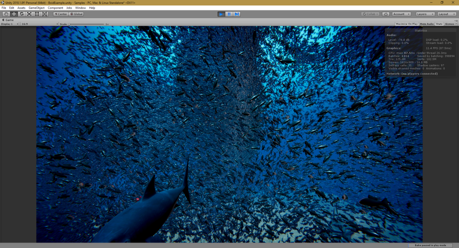Select the Rect transform tool
459x248 pixels.
click(x=37, y=14)
